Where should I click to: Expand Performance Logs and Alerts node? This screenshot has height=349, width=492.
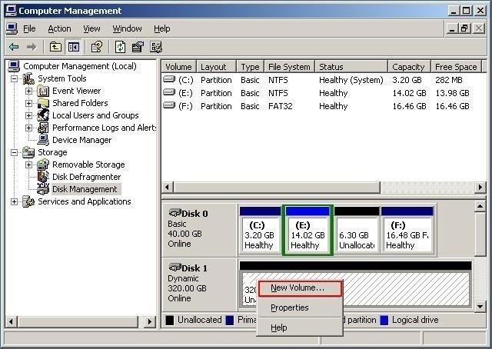coord(28,128)
